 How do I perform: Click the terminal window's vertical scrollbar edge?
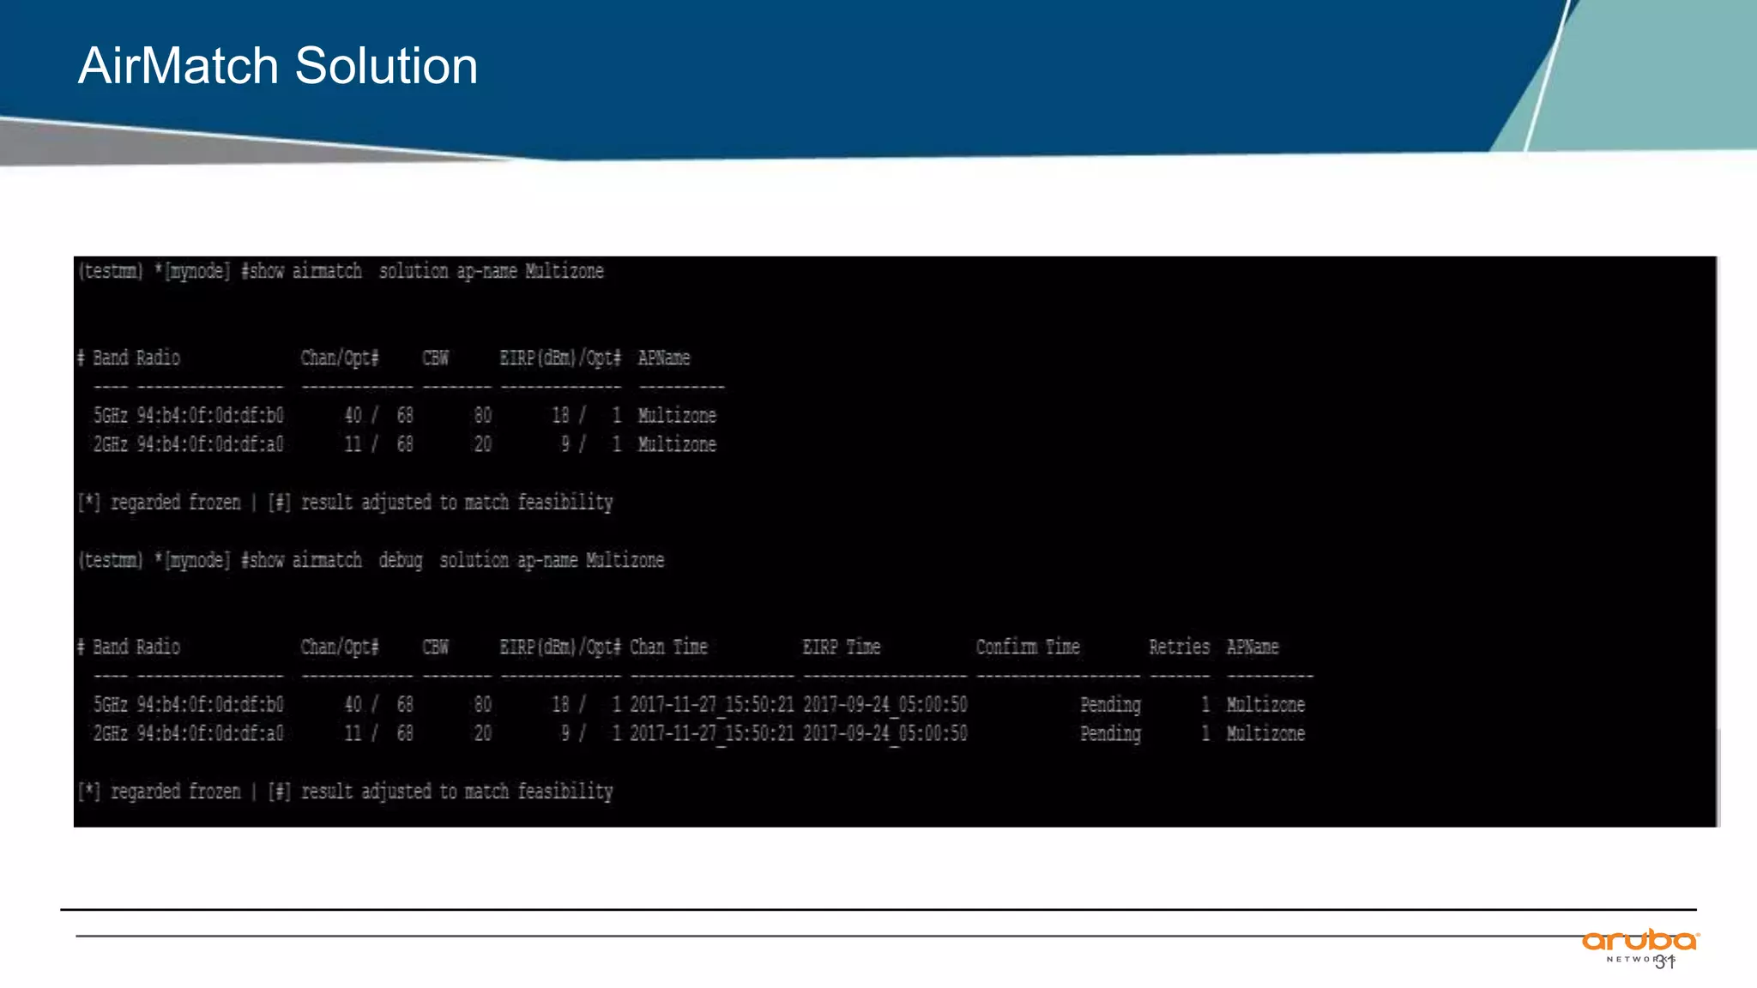(1718, 542)
